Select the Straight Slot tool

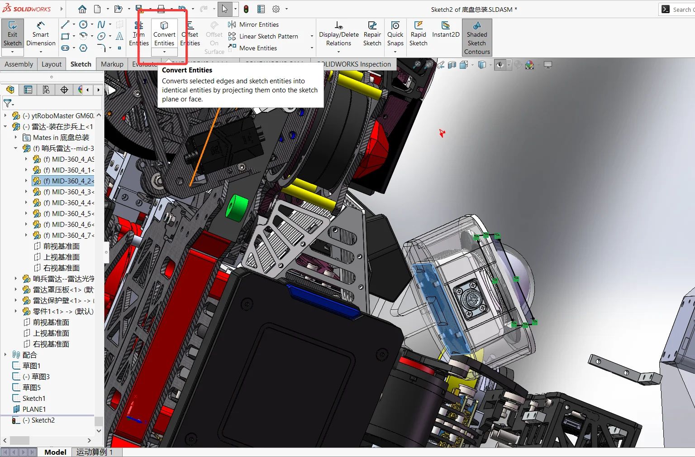pos(65,48)
